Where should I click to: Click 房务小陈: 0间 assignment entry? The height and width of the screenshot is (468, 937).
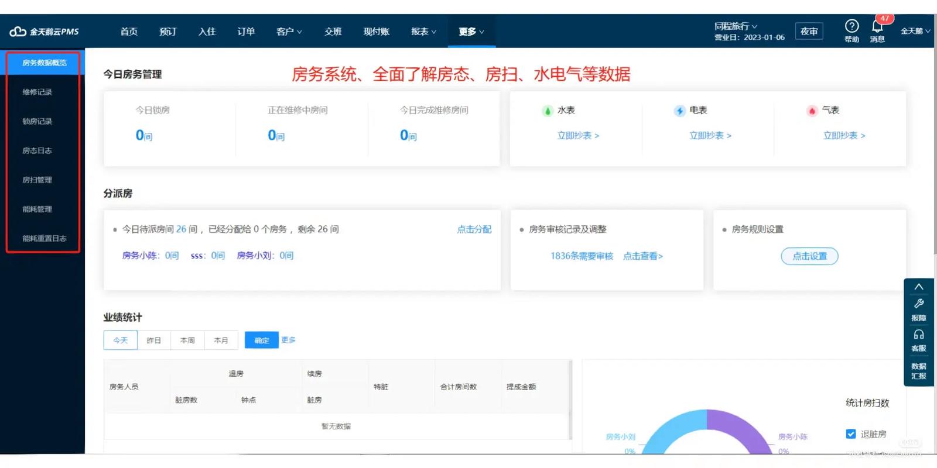151,256
